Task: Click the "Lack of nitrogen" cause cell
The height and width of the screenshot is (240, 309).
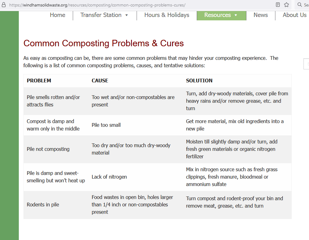Action: point(109,177)
